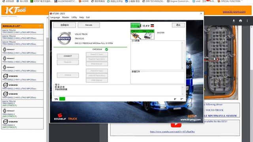Click the exit button at top right of panel
The image size is (253, 142).
click(178, 25)
